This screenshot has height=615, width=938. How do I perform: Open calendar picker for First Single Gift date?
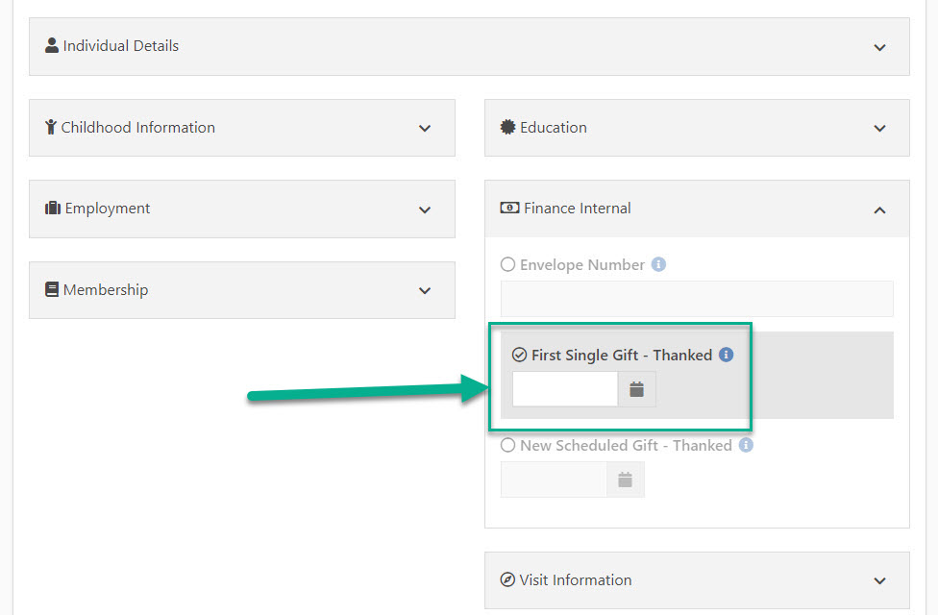(636, 389)
